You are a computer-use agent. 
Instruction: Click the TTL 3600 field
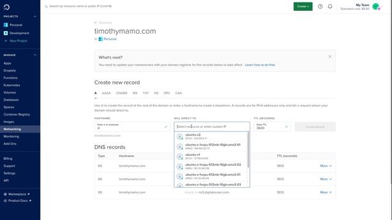[x=272, y=127]
